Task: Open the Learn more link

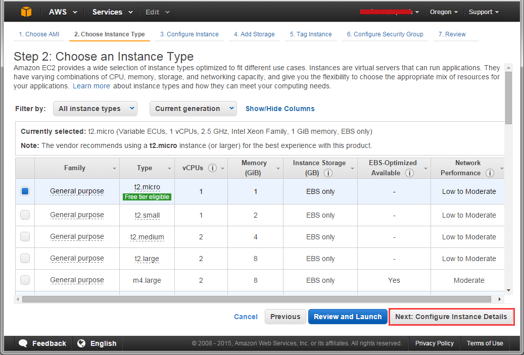Action: click(91, 86)
